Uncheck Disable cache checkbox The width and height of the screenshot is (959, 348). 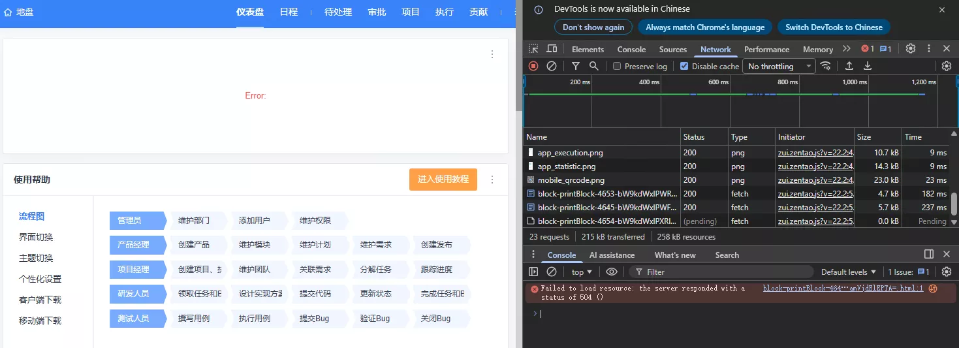point(684,66)
